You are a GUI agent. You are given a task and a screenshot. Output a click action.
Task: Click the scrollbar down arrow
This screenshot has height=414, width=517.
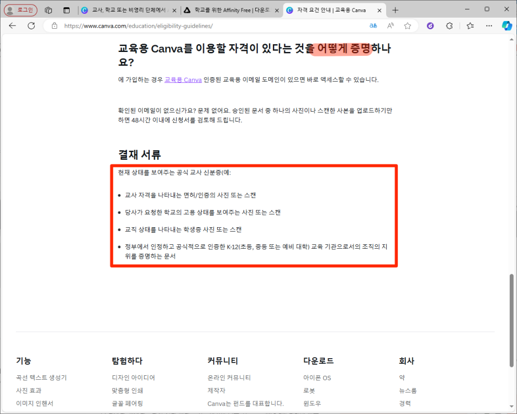pos(511,406)
